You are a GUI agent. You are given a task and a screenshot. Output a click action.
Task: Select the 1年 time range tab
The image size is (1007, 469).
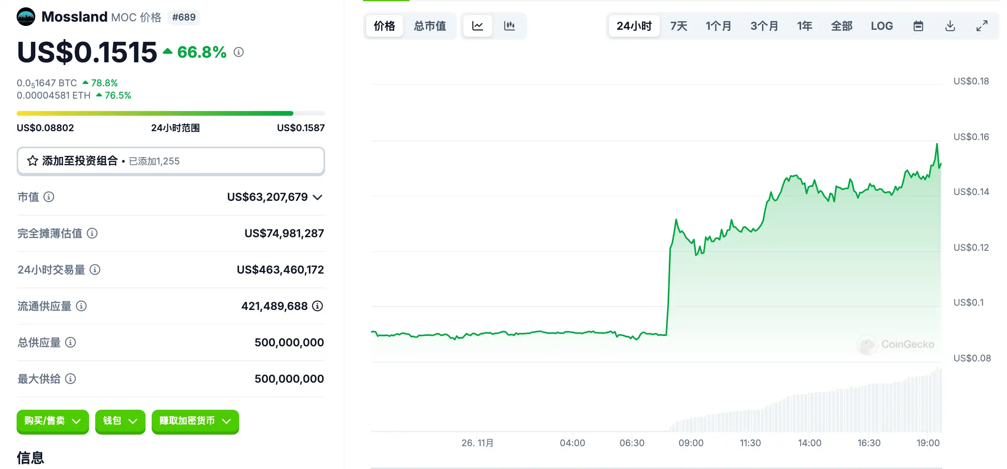[x=805, y=26]
